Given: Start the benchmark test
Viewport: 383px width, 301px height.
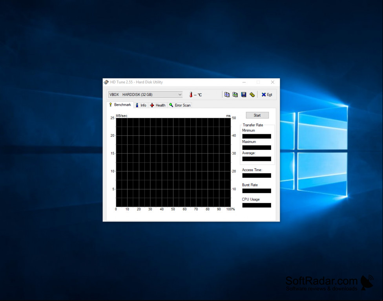Looking at the screenshot, I should (x=257, y=115).
